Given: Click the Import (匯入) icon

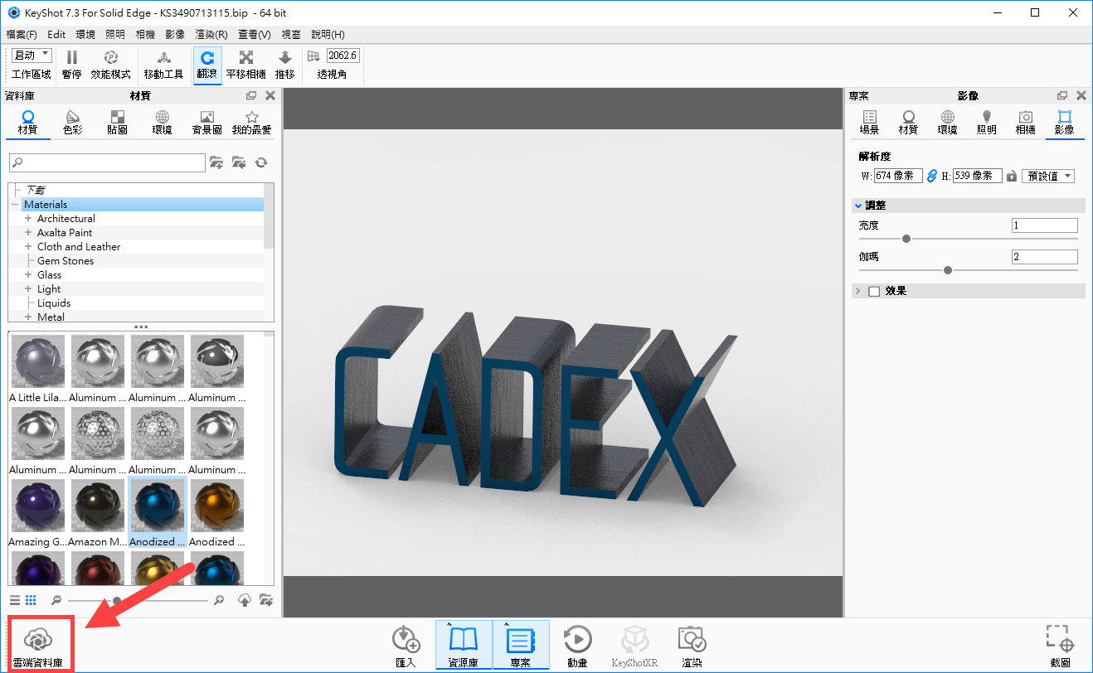Looking at the screenshot, I should (x=406, y=646).
